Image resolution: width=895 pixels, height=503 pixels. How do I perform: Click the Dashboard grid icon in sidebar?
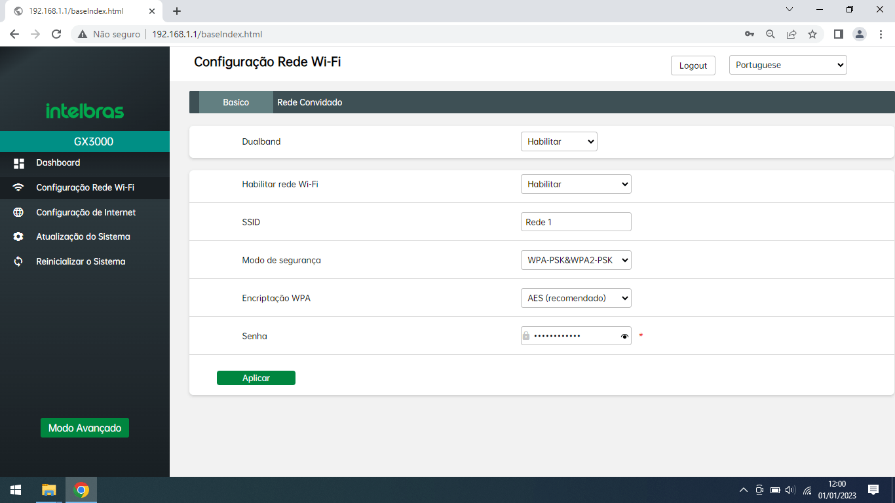[19, 163]
